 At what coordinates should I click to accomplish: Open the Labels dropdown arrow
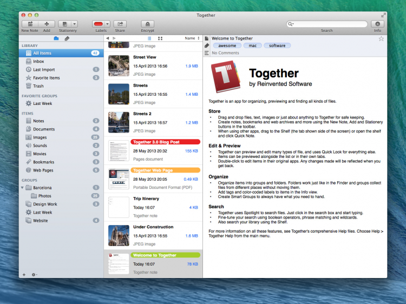(x=107, y=24)
